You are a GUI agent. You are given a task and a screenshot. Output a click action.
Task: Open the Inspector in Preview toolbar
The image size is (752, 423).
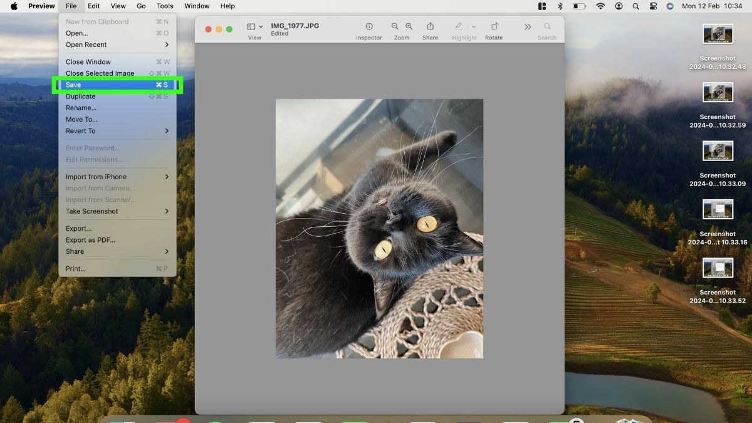click(369, 26)
